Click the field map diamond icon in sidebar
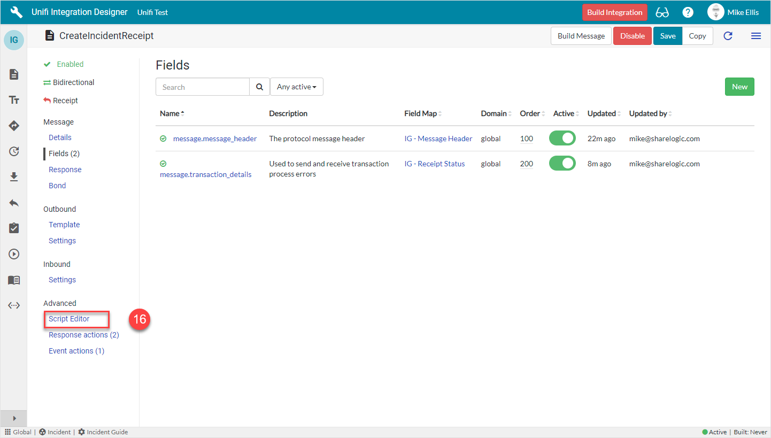771x438 pixels. [13, 126]
